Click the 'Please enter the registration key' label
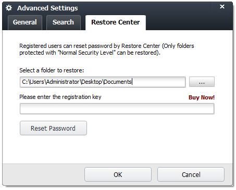This screenshot has height=190, width=236. tap(60, 97)
